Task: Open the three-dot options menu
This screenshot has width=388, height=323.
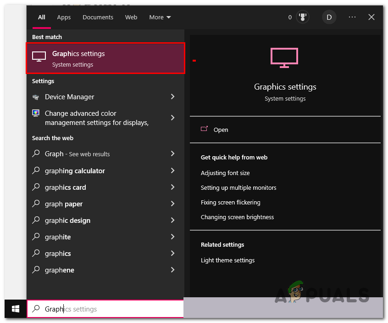Action: pos(352,17)
